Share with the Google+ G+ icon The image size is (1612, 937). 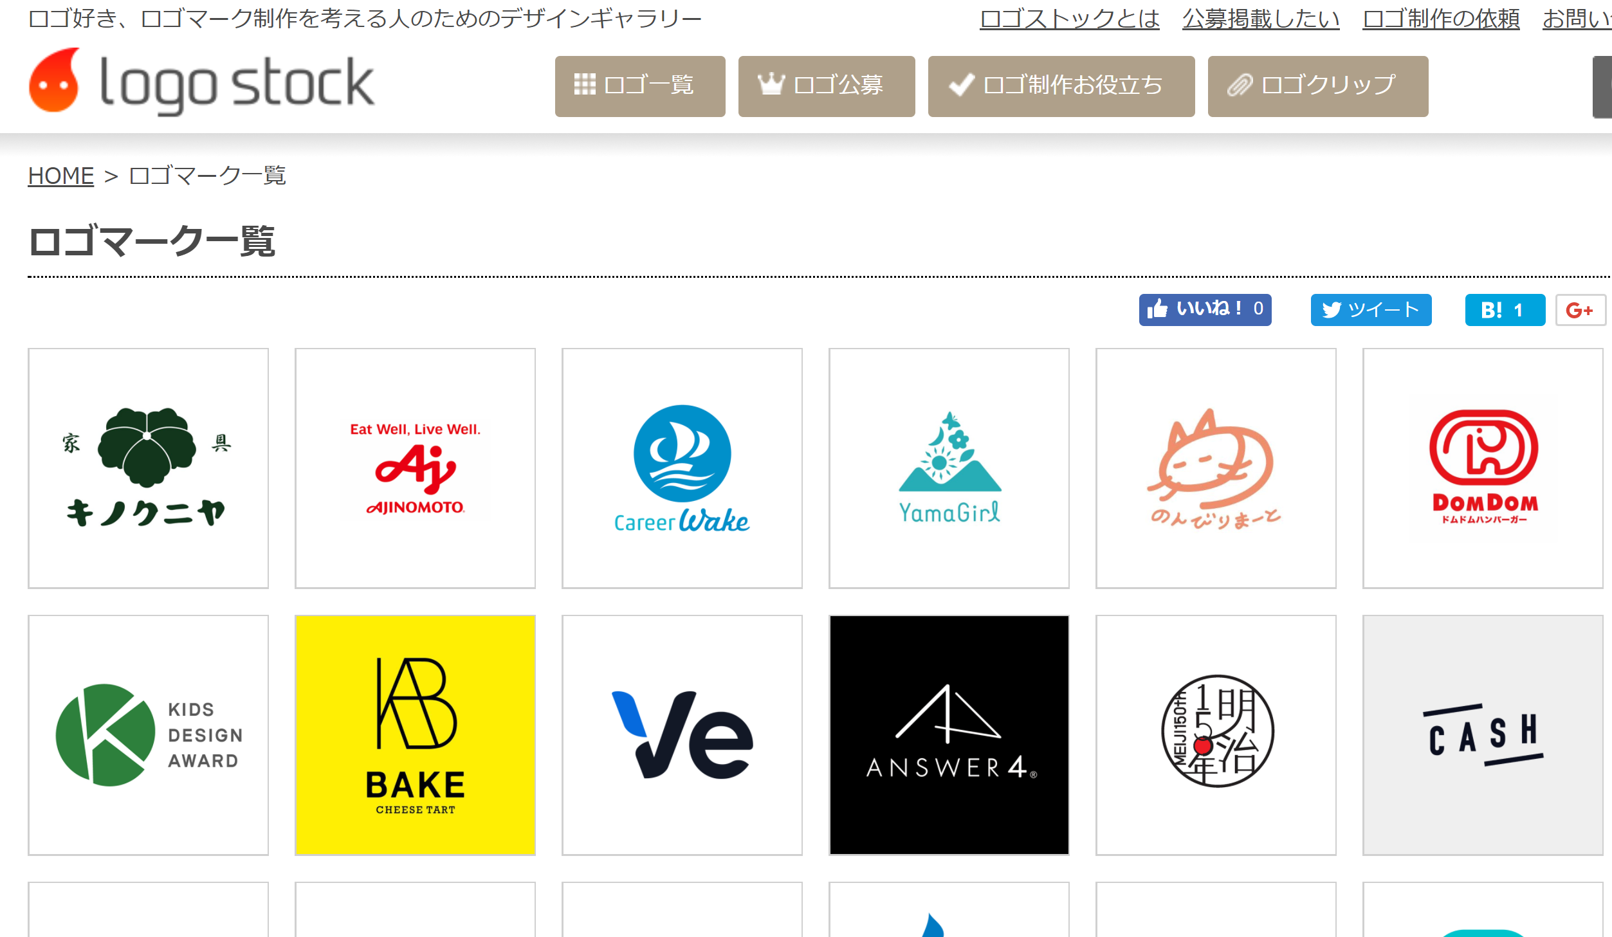point(1580,310)
